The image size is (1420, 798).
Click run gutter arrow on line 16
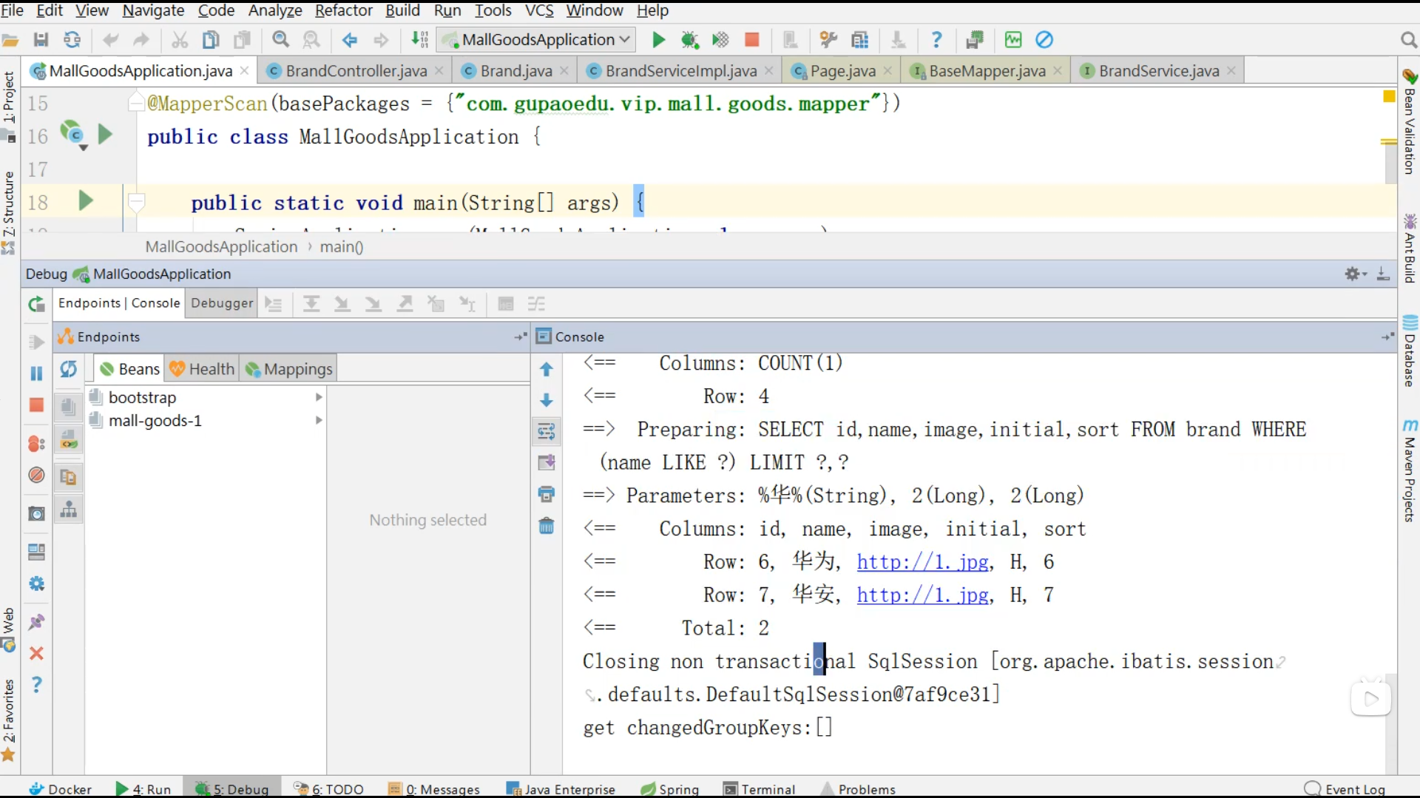[x=105, y=134]
